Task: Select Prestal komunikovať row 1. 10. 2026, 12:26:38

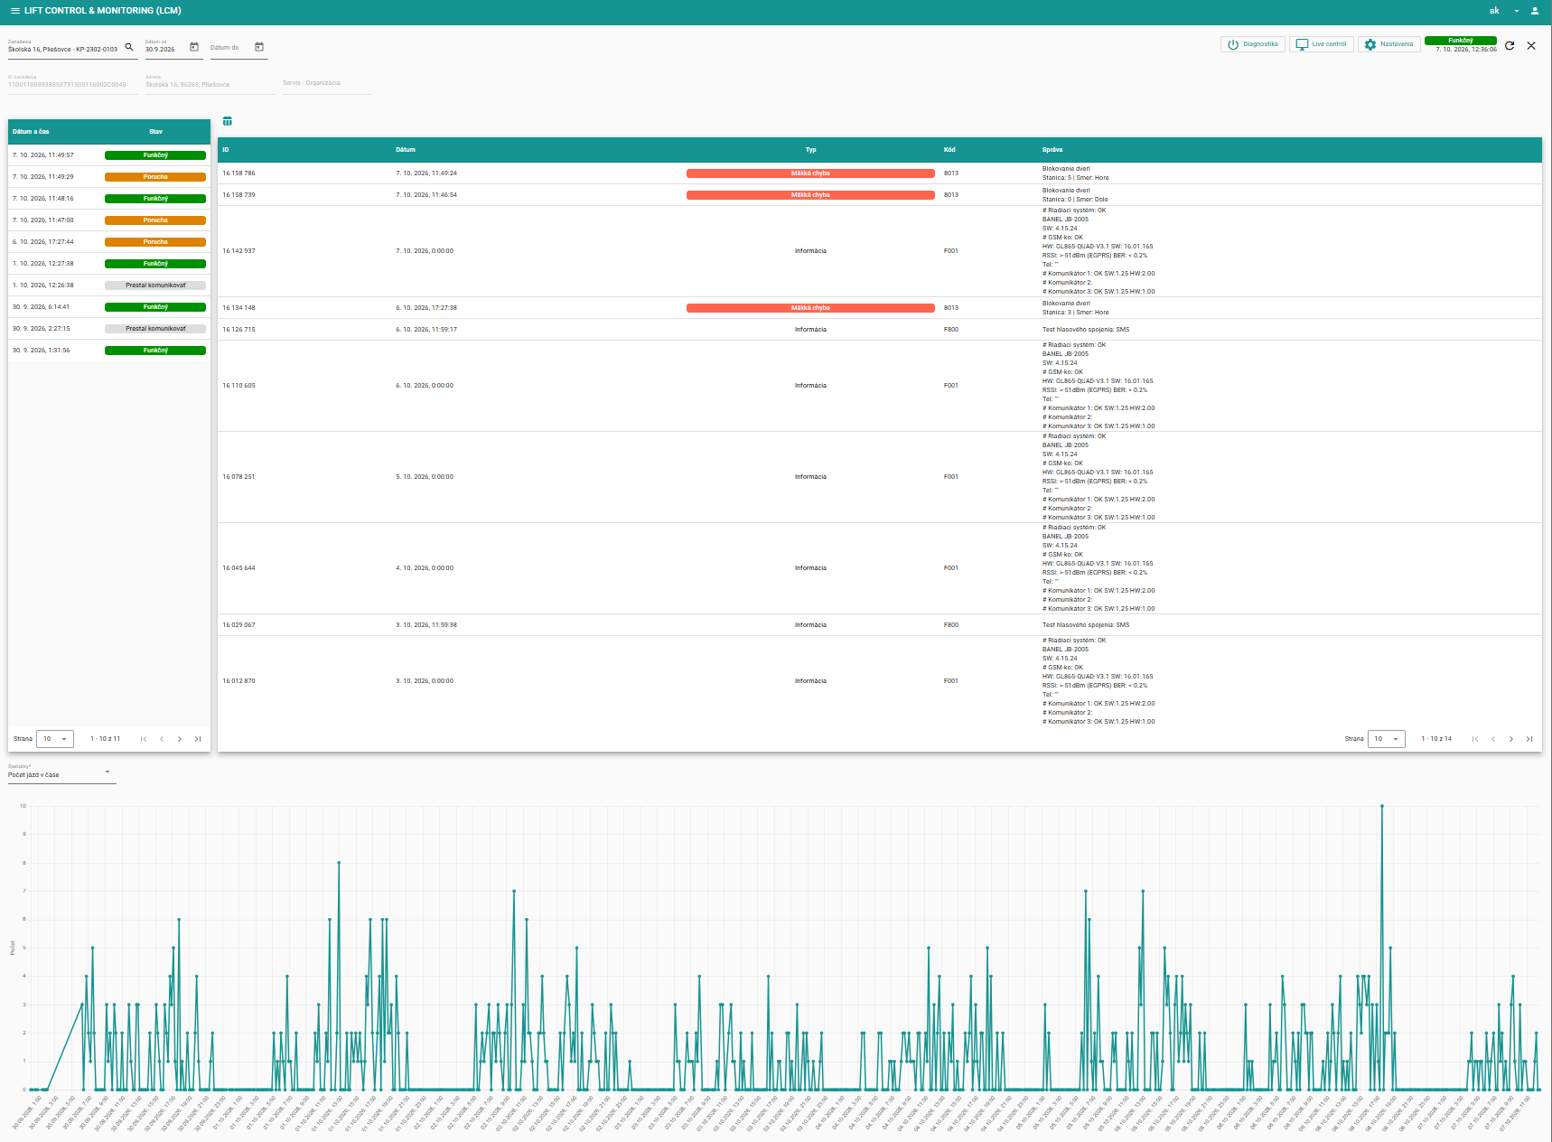Action: coord(109,285)
